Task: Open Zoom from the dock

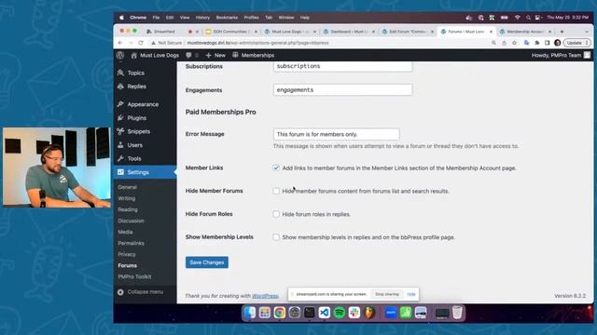Action: (391, 313)
